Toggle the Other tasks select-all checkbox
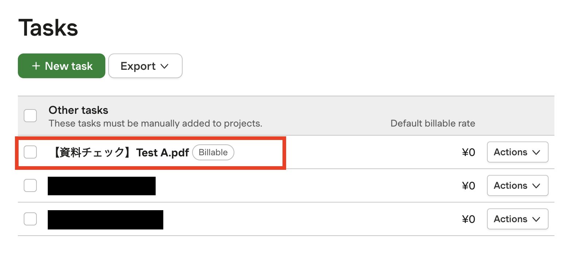Image resolution: width=573 pixels, height=256 pixels. [x=30, y=116]
